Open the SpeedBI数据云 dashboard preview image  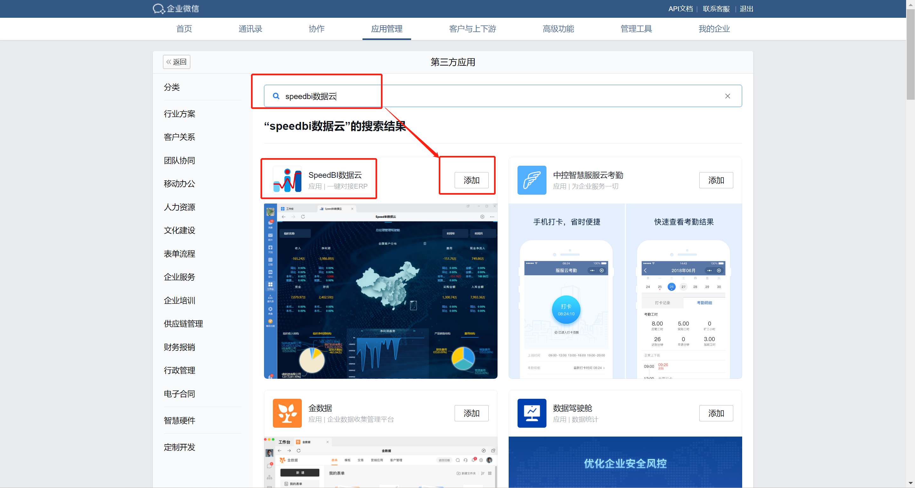(x=380, y=291)
